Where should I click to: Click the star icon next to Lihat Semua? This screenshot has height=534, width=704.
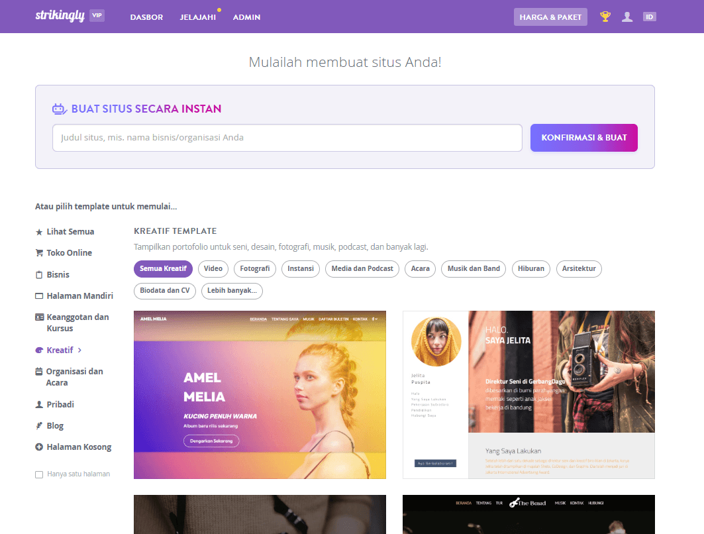point(39,231)
